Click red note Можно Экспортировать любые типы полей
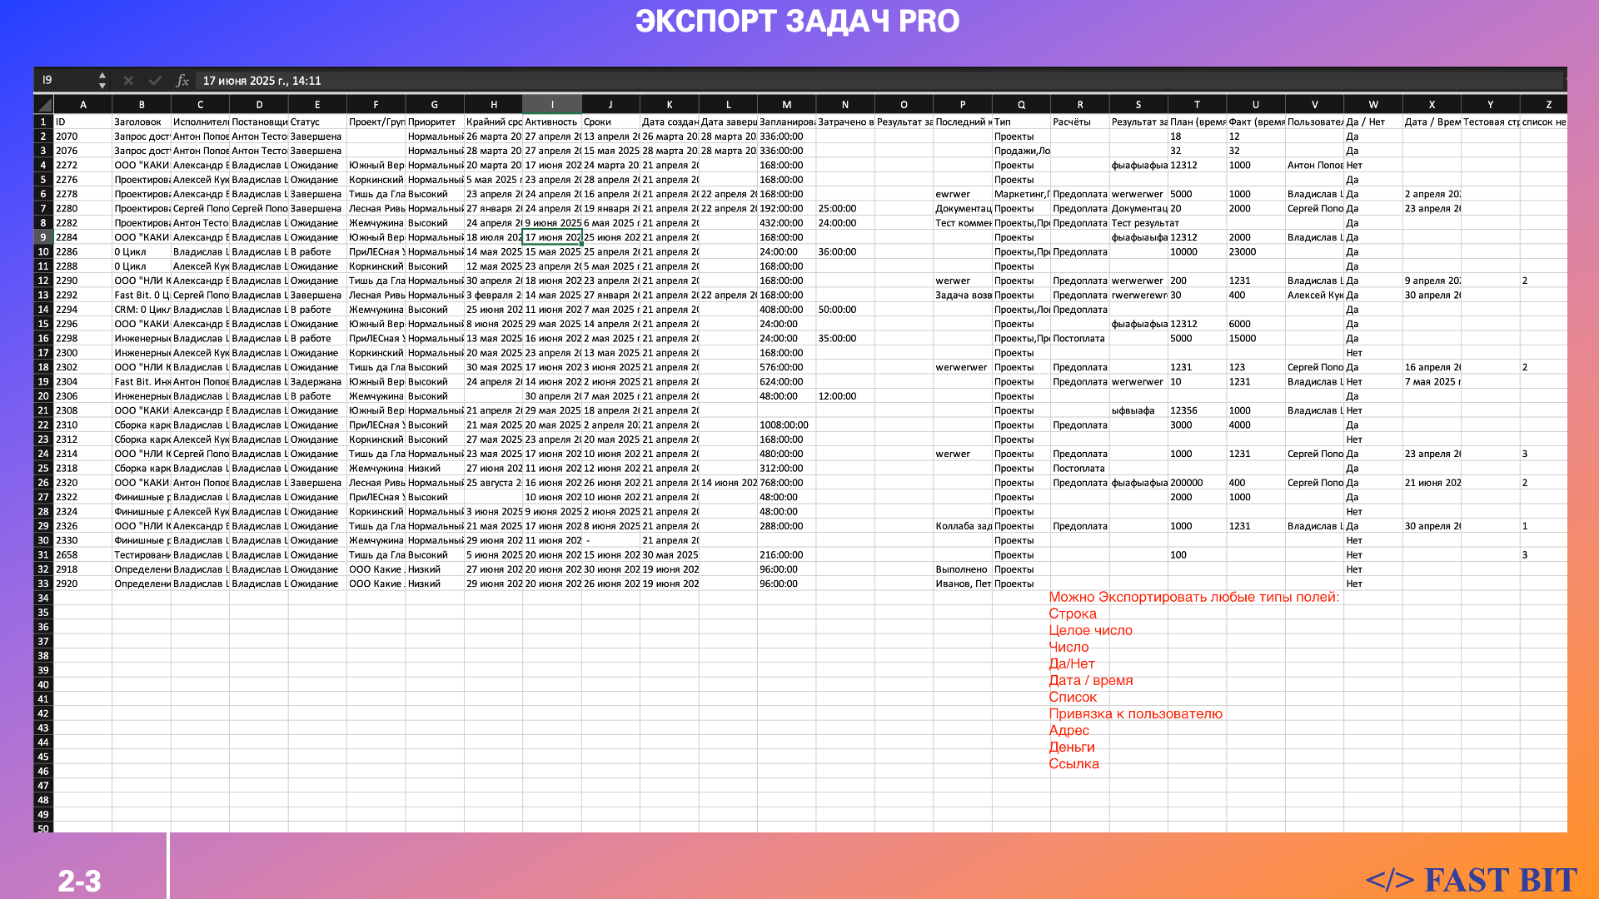 1193,597
